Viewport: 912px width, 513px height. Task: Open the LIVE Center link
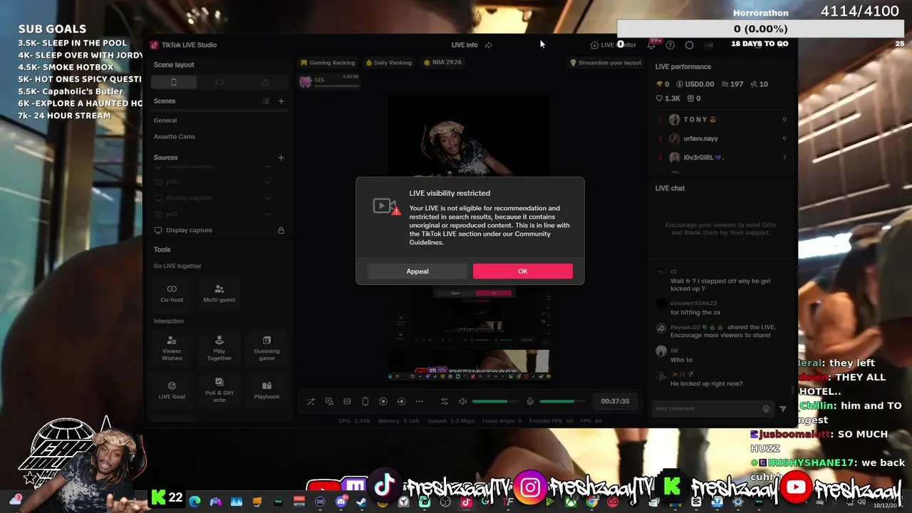(613, 45)
